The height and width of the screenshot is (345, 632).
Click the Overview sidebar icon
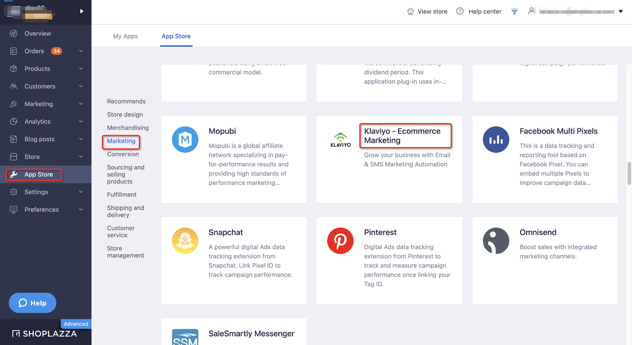pos(14,34)
